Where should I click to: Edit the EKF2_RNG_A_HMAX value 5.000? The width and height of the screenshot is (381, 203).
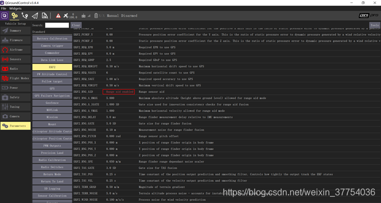(x=110, y=98)
